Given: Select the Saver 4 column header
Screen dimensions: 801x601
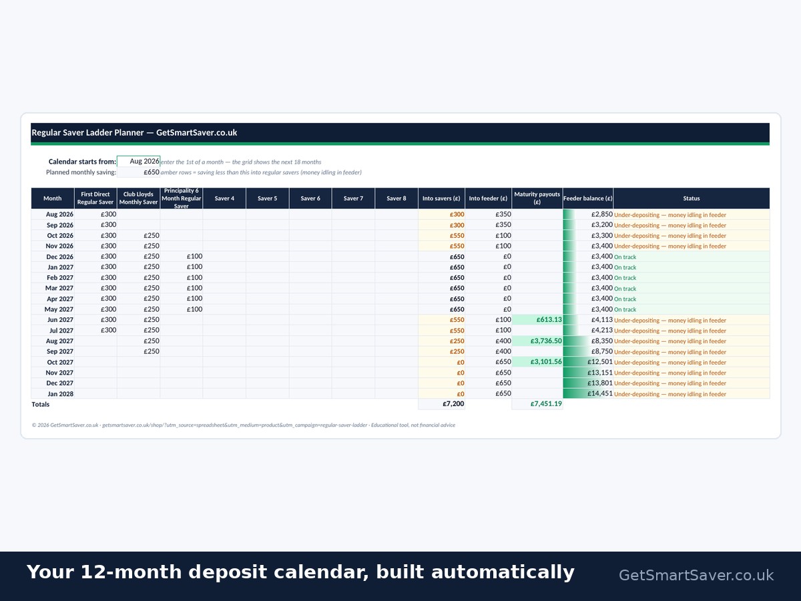Looking at the screenshot, I should pyautogui.click(x=224, y=198).
